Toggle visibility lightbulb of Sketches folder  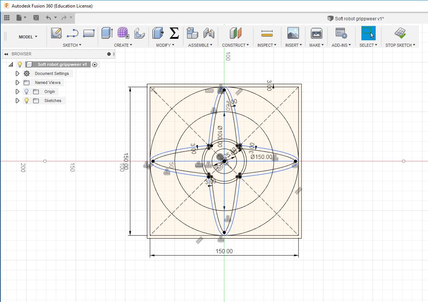click(26, 101)
